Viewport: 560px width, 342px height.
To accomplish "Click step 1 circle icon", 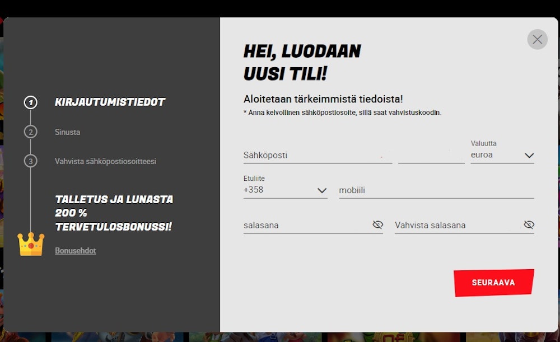I will (31, 102).
